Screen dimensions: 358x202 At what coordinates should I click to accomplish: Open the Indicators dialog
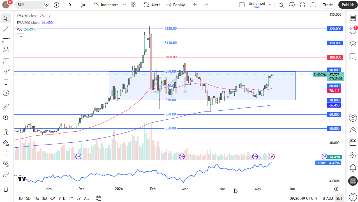(x=106, y=5)
